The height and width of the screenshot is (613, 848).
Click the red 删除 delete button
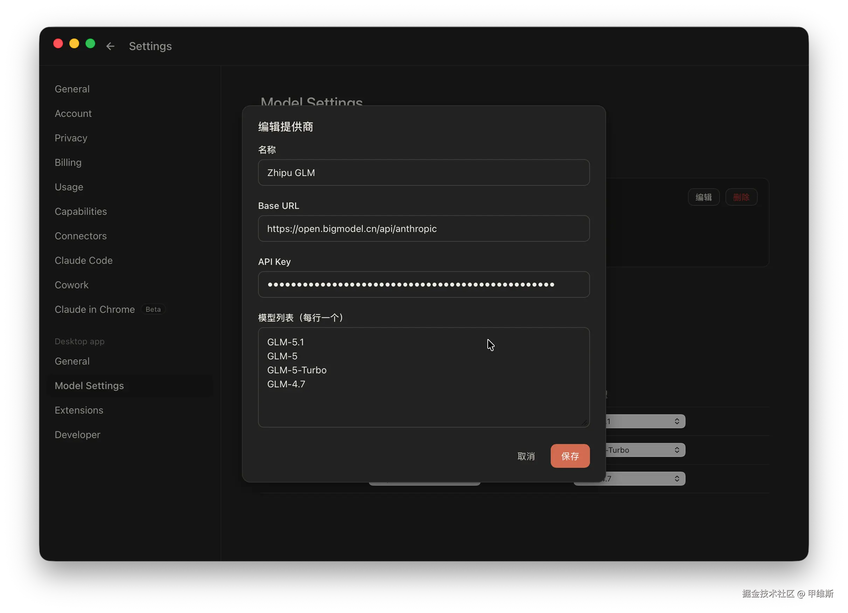tap(741, 197)
